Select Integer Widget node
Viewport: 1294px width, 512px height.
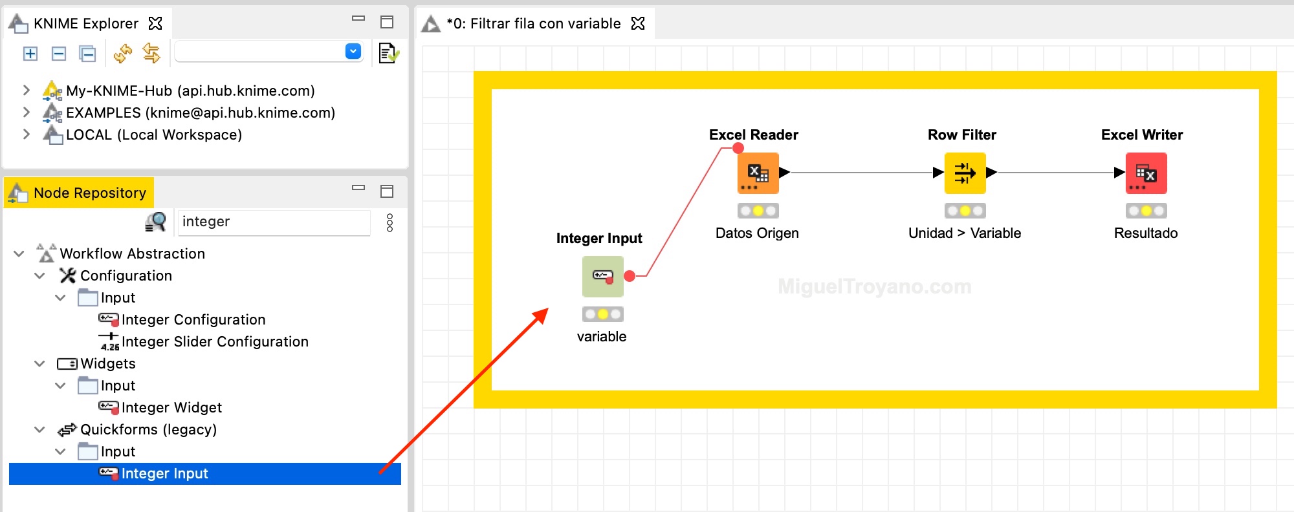(171, 408)
